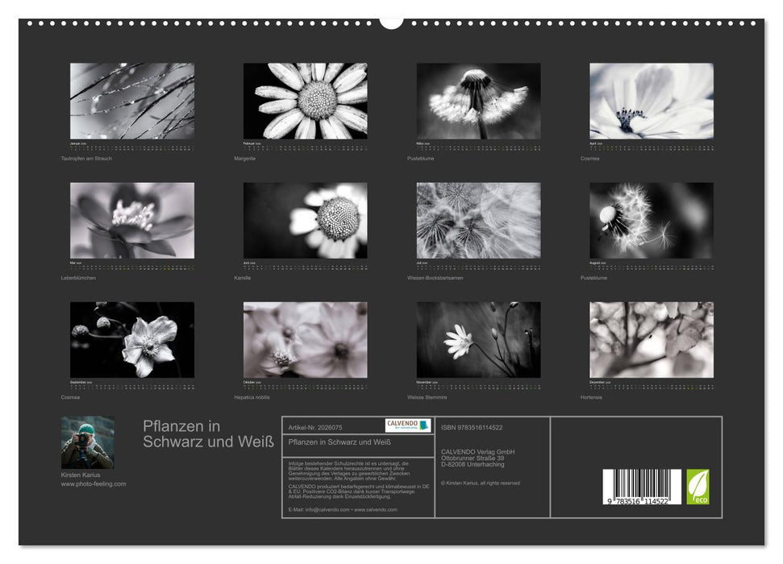Click the hanging hole notch at top center
The width and height of the screenshot is (783, 564).
click(x=391, y=22)
